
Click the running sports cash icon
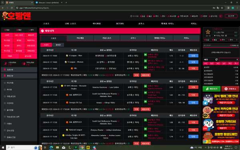tap(5, 63)
